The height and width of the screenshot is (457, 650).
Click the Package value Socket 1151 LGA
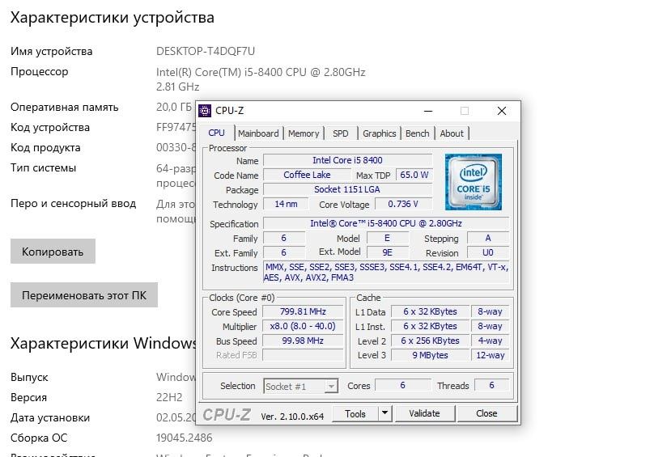pos(348,189)
